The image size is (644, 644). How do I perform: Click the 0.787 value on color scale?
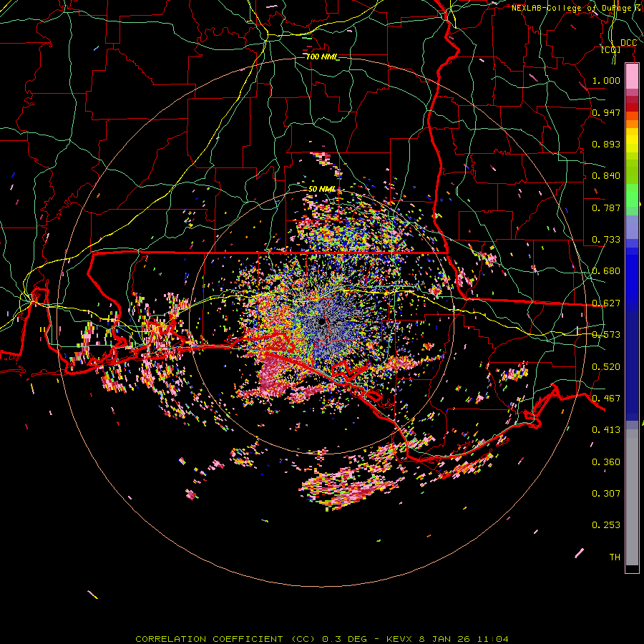point(606,208)
